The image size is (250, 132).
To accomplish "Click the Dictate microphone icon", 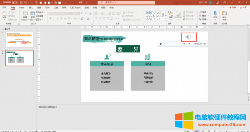I will (215, 13).
